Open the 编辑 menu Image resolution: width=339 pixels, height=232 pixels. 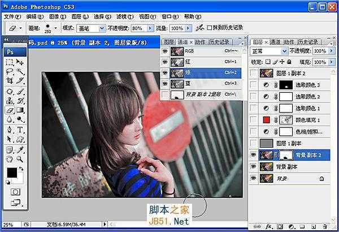coord(35,16)
